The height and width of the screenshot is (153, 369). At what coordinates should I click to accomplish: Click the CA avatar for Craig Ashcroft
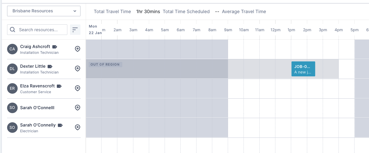pyautogui.click(x=12, y=49)
